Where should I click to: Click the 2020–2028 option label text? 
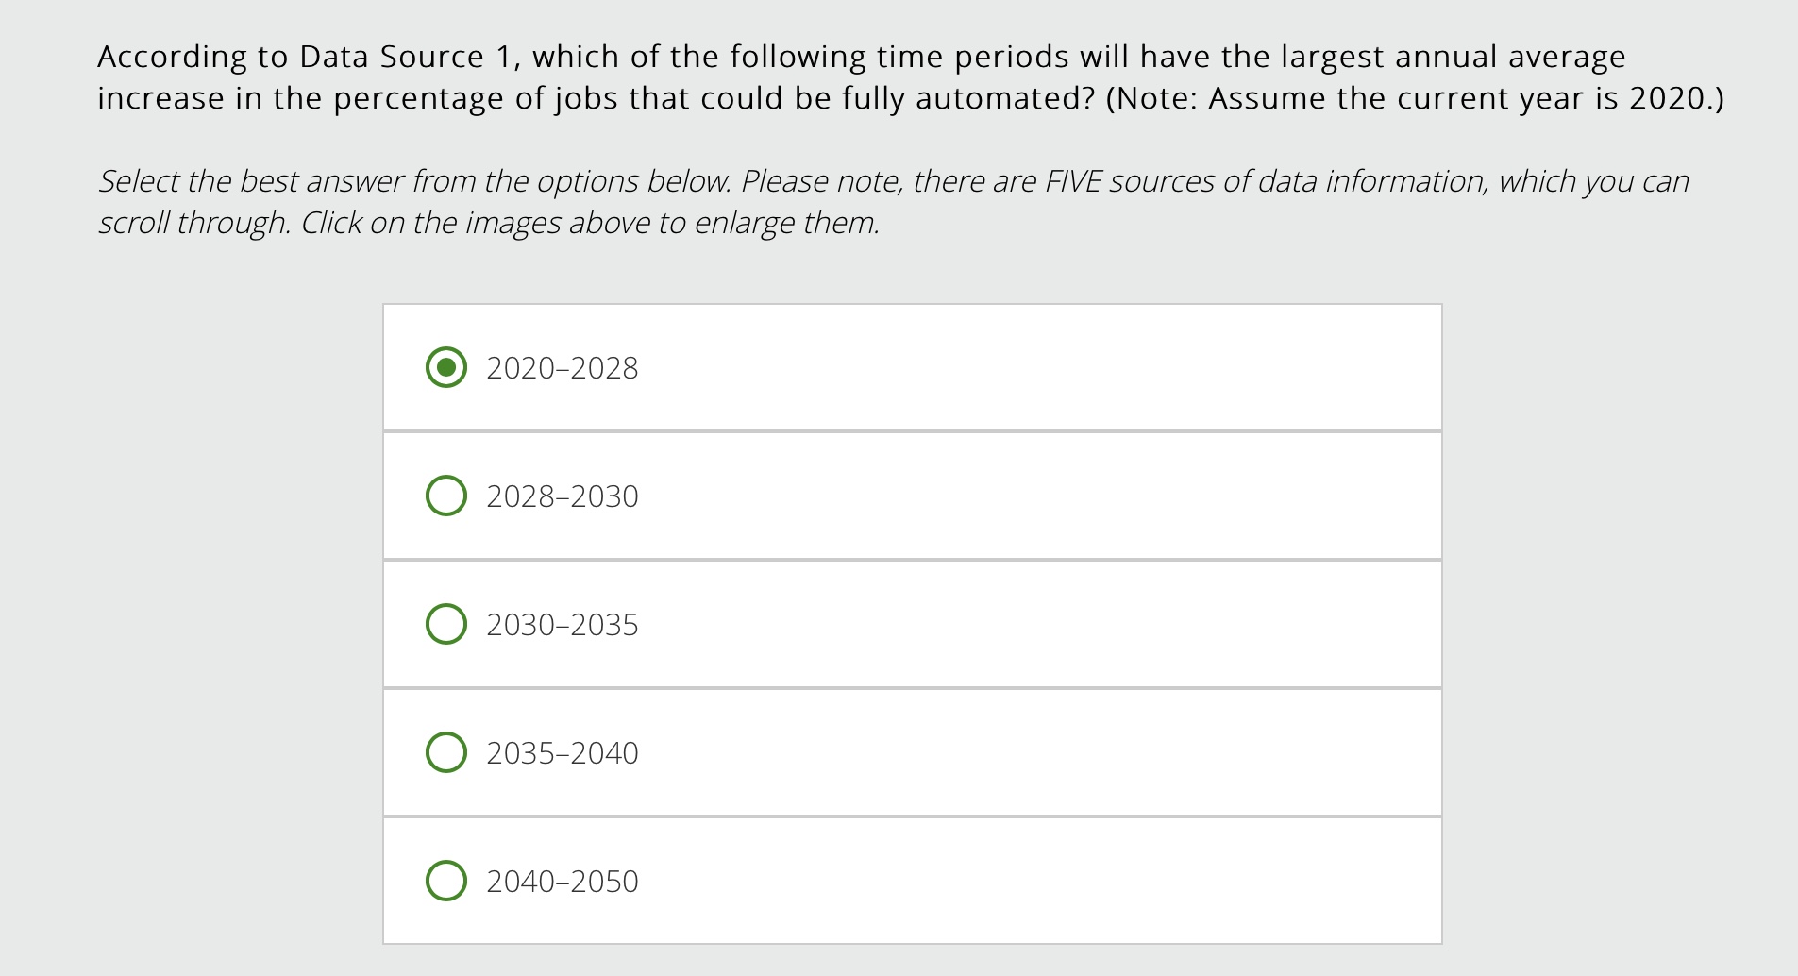(x=562, y=368)
